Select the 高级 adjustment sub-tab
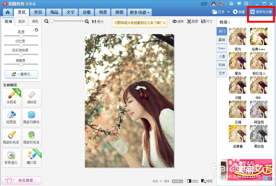The image size is (276, 186). (22, 21)
